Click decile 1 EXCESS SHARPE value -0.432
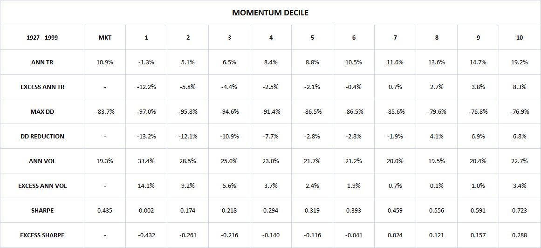 tap(146, 235)
